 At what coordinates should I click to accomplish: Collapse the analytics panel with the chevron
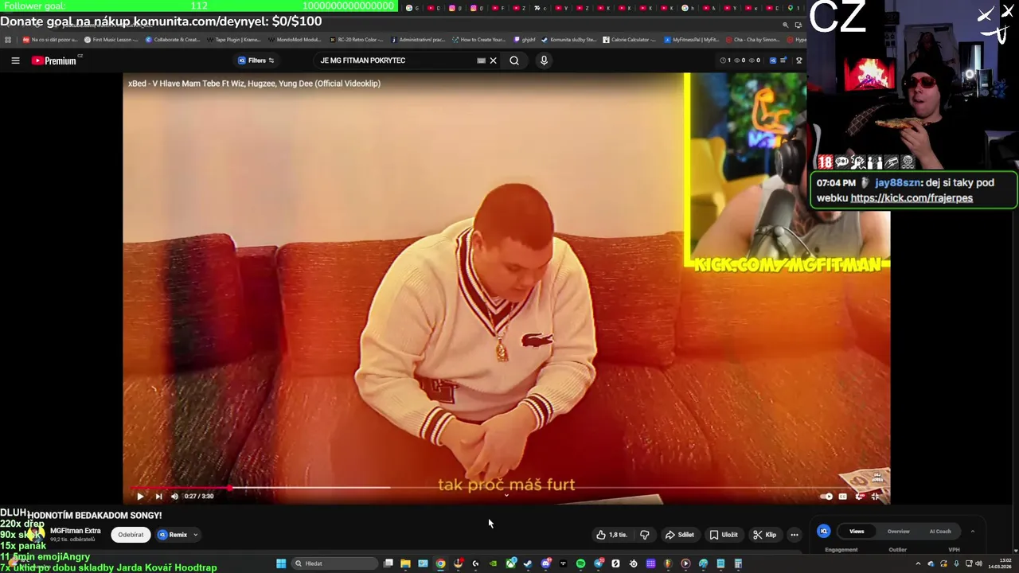pyautogui.click(x=972, y=531)
